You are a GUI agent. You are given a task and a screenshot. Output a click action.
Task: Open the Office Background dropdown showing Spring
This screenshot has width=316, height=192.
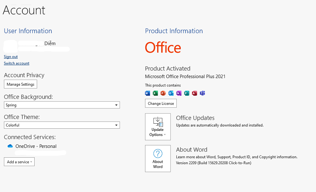tap(62, 105)
